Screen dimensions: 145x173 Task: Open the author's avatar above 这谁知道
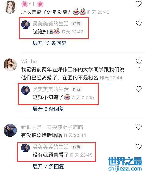[x=25, y=24]
